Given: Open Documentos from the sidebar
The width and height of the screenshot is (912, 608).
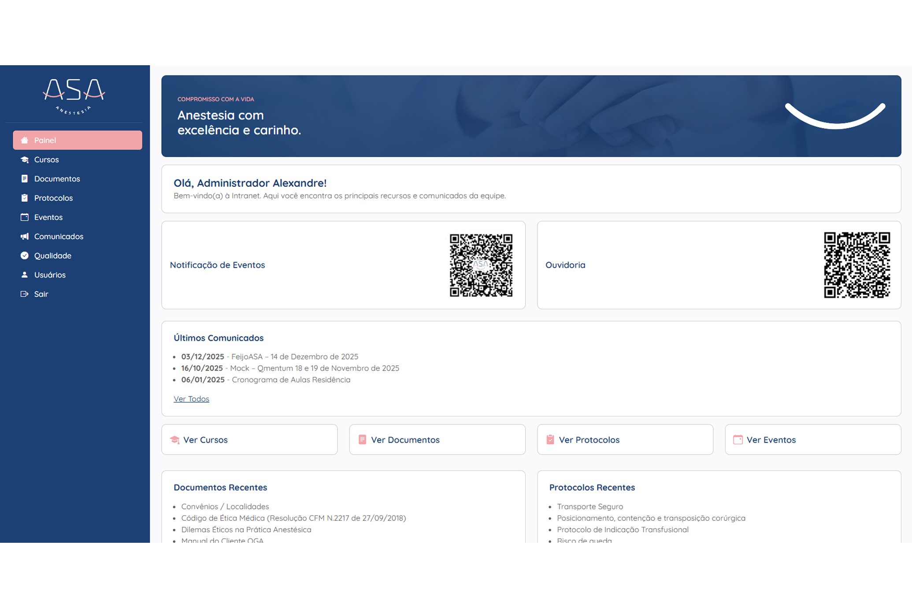Looking at the screenshot, I should pyautogui.click(x=78, y=178).
